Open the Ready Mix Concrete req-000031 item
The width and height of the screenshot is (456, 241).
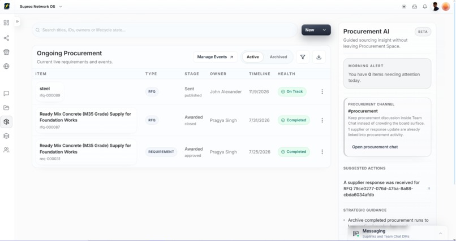[86, 152]
